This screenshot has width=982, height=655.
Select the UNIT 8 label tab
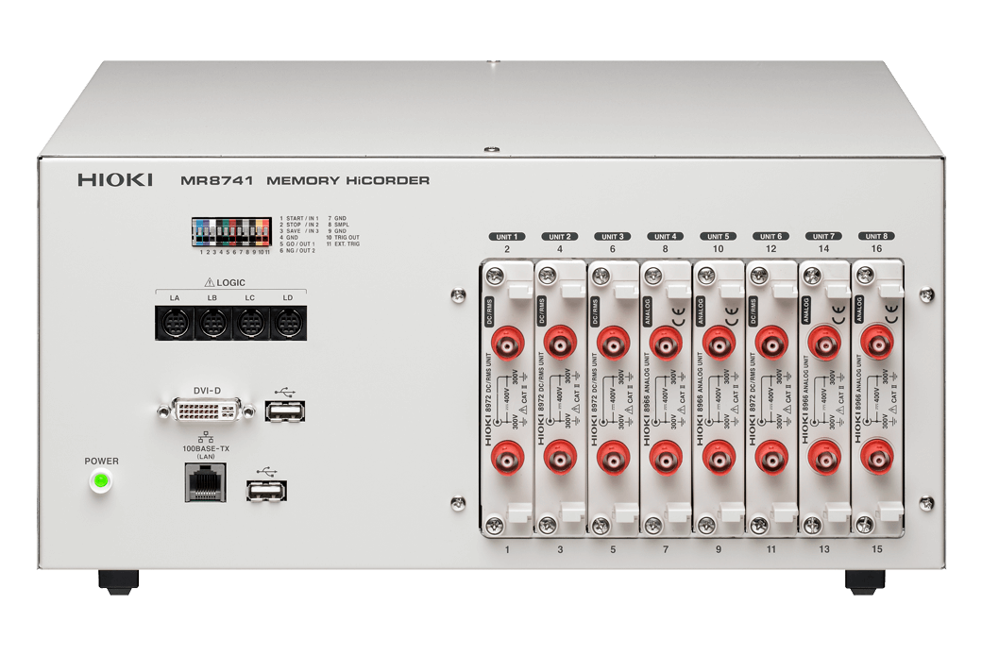pos(876,236)
